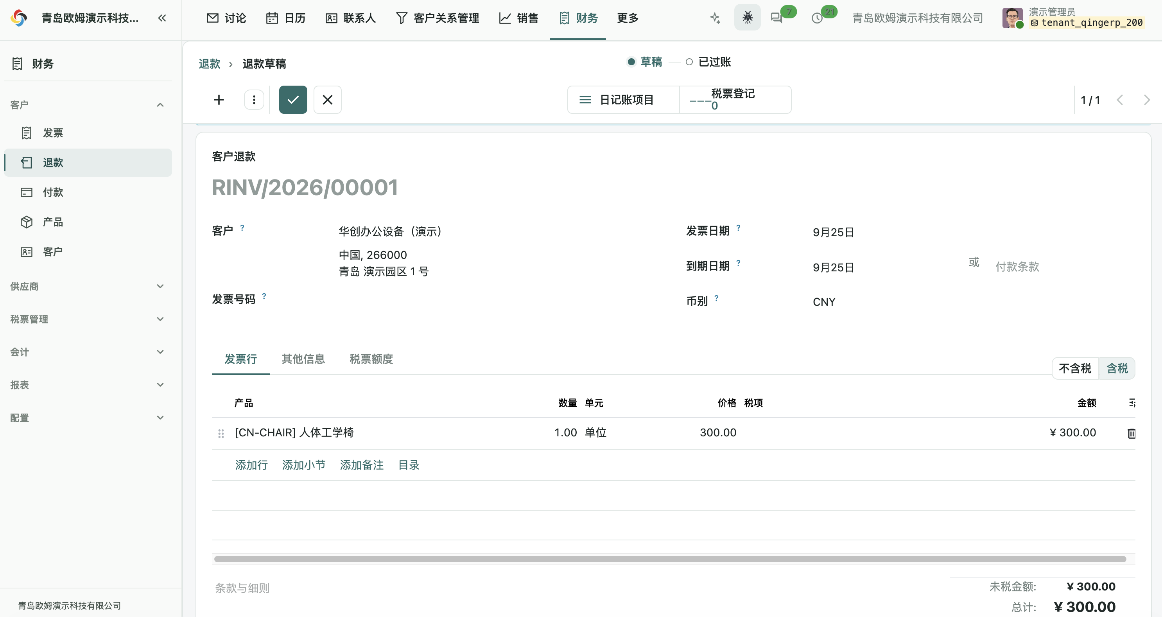Open the 付款 sidebar item

coord(88,193)
